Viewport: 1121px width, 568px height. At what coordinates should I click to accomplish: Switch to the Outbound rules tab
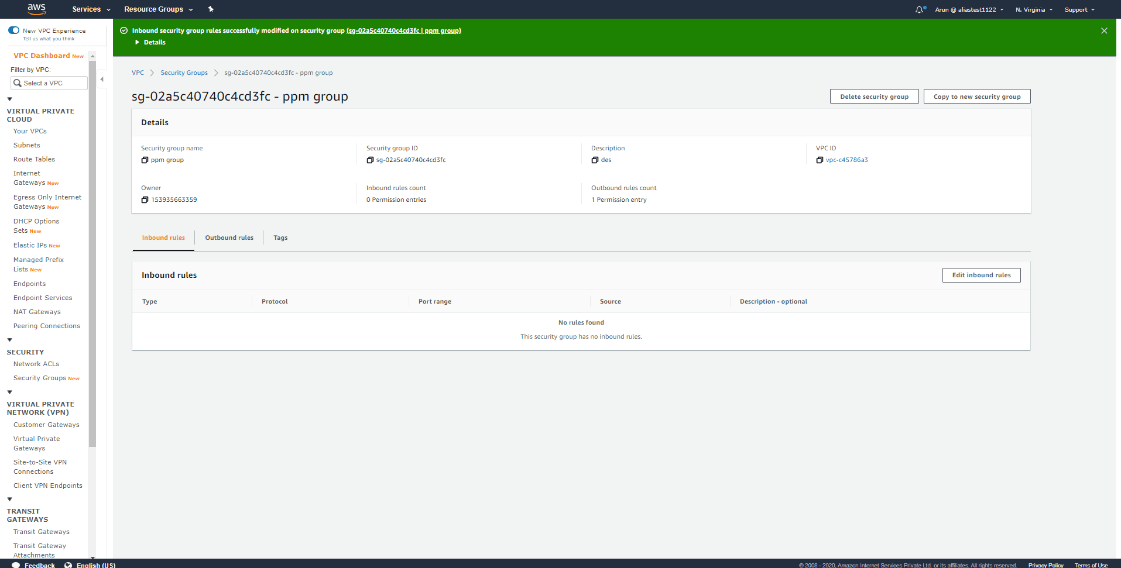coord(229,237)
